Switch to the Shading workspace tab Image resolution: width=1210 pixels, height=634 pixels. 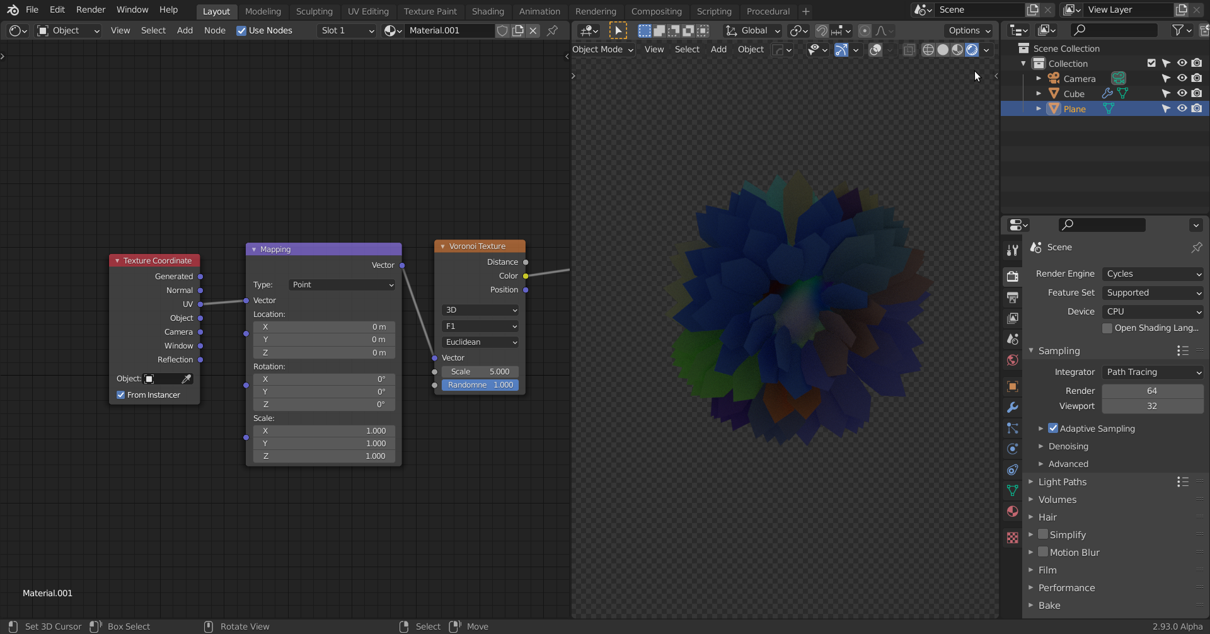coord(487,11)
